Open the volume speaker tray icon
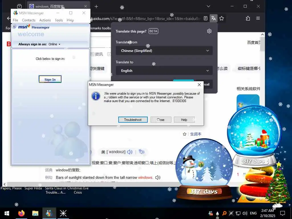This screenshot has height=219, width=292. (245, 213)
